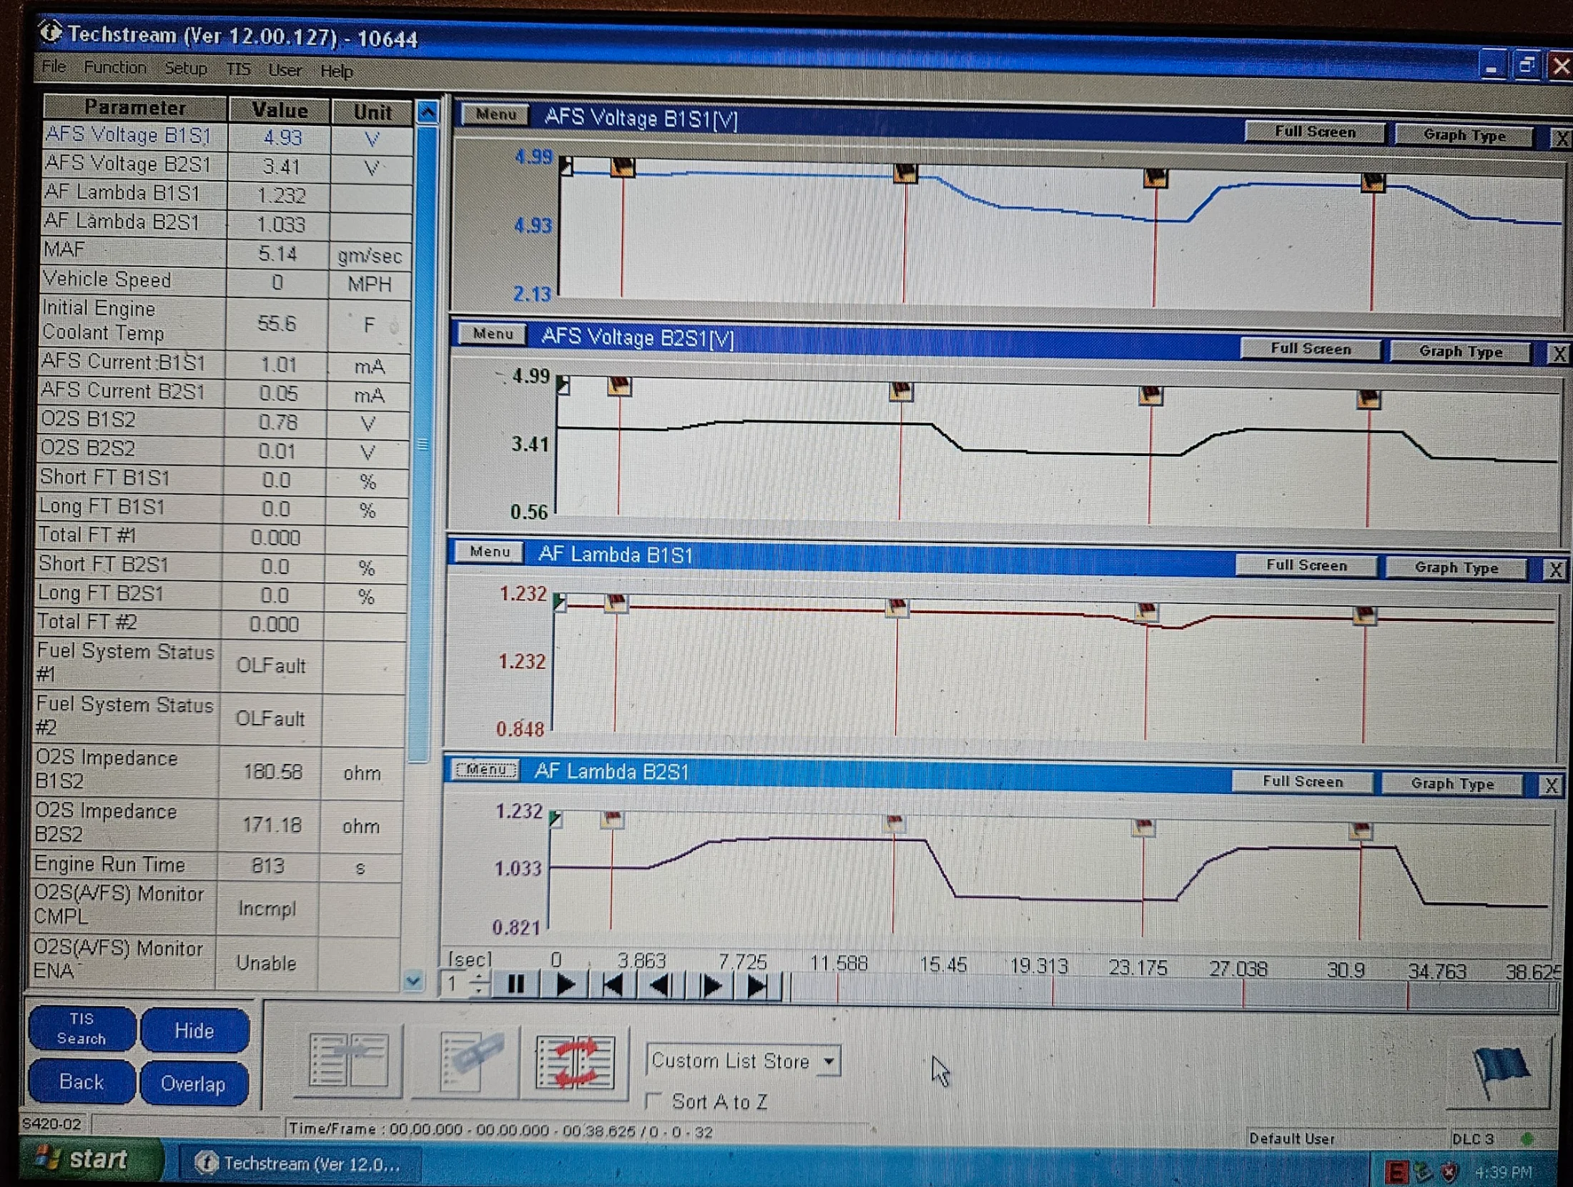Click the red E system tray icon

(x=1396, y=1172)
